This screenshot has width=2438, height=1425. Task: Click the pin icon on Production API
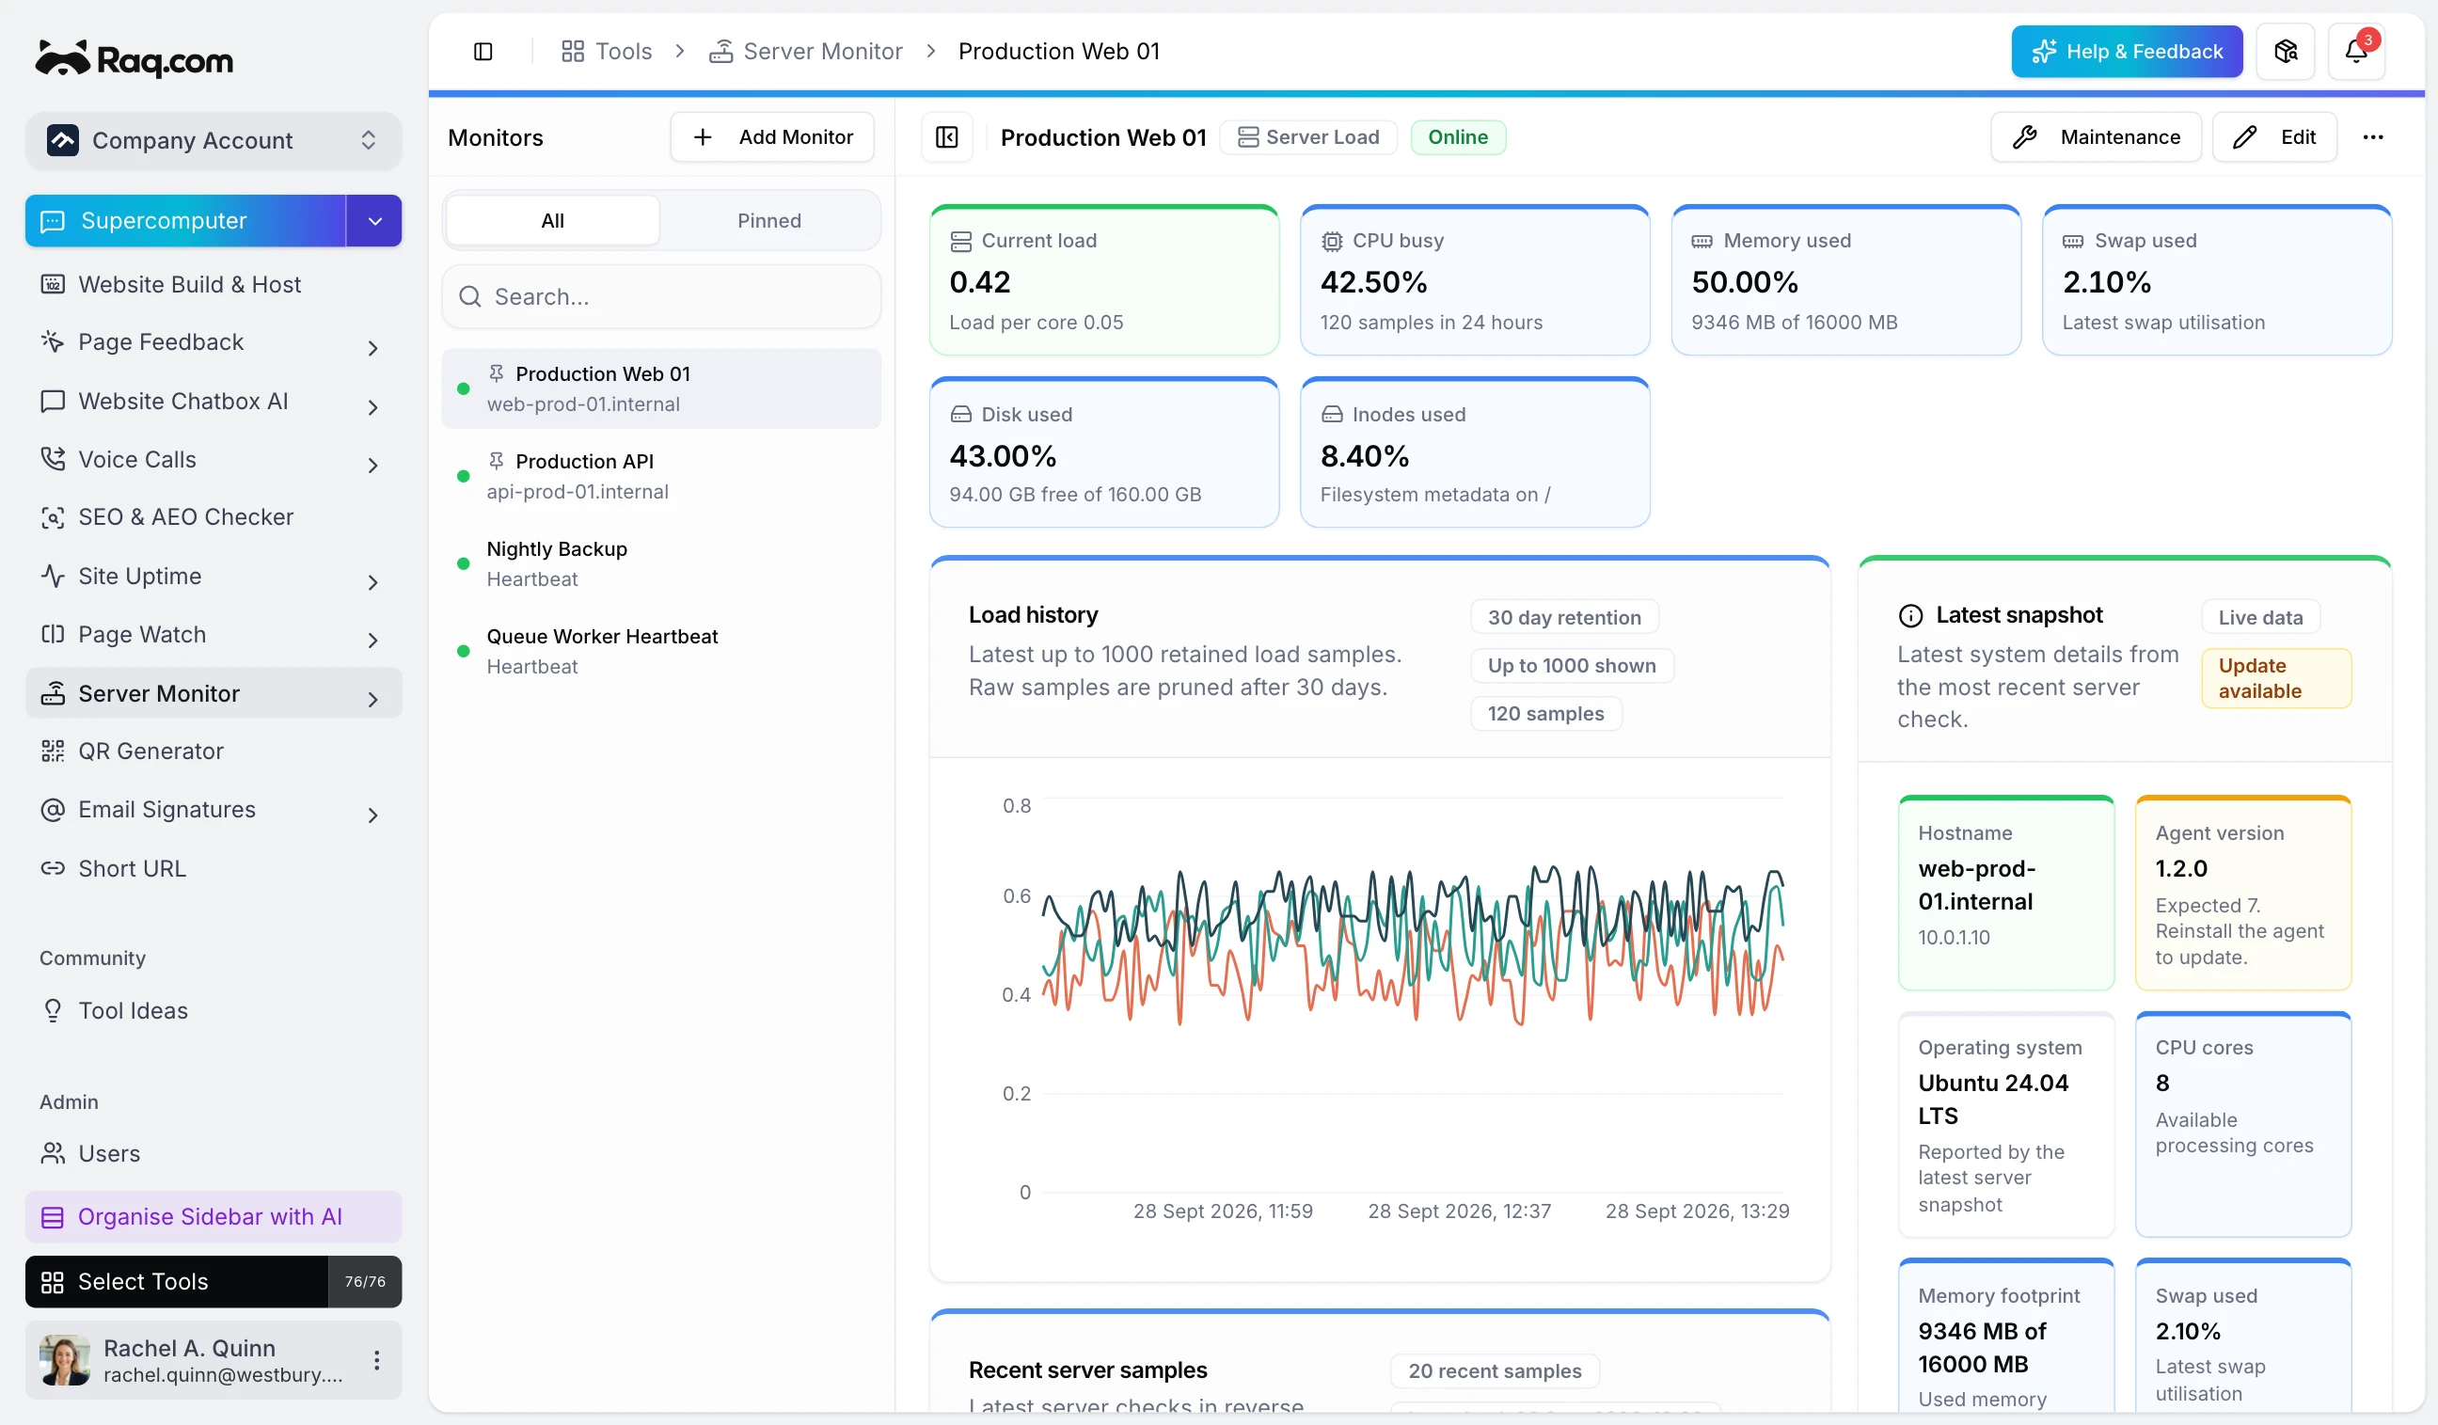497,462
